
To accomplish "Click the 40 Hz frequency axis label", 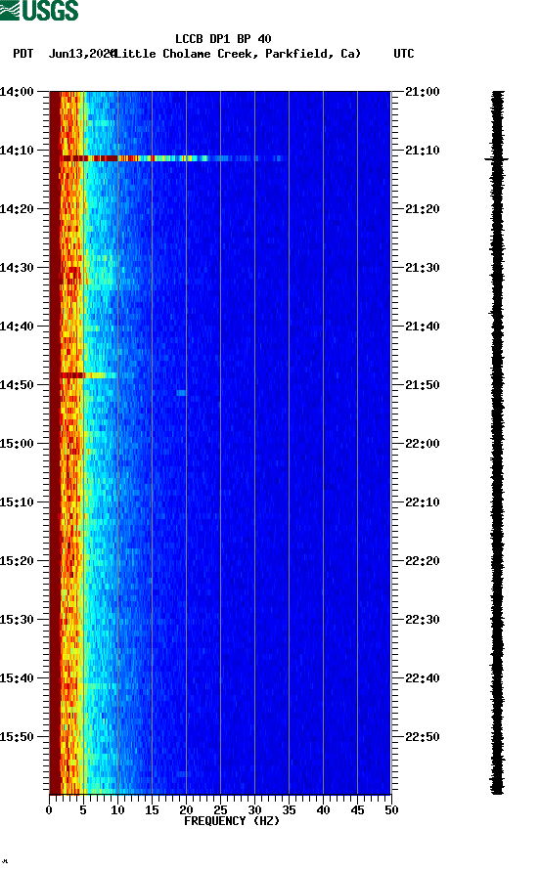I will pyautogui.click(x=323, y=810).
